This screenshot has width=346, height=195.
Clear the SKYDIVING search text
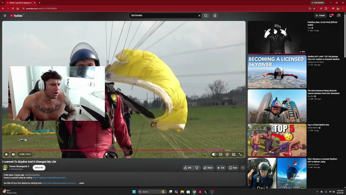tap(199, 15)
